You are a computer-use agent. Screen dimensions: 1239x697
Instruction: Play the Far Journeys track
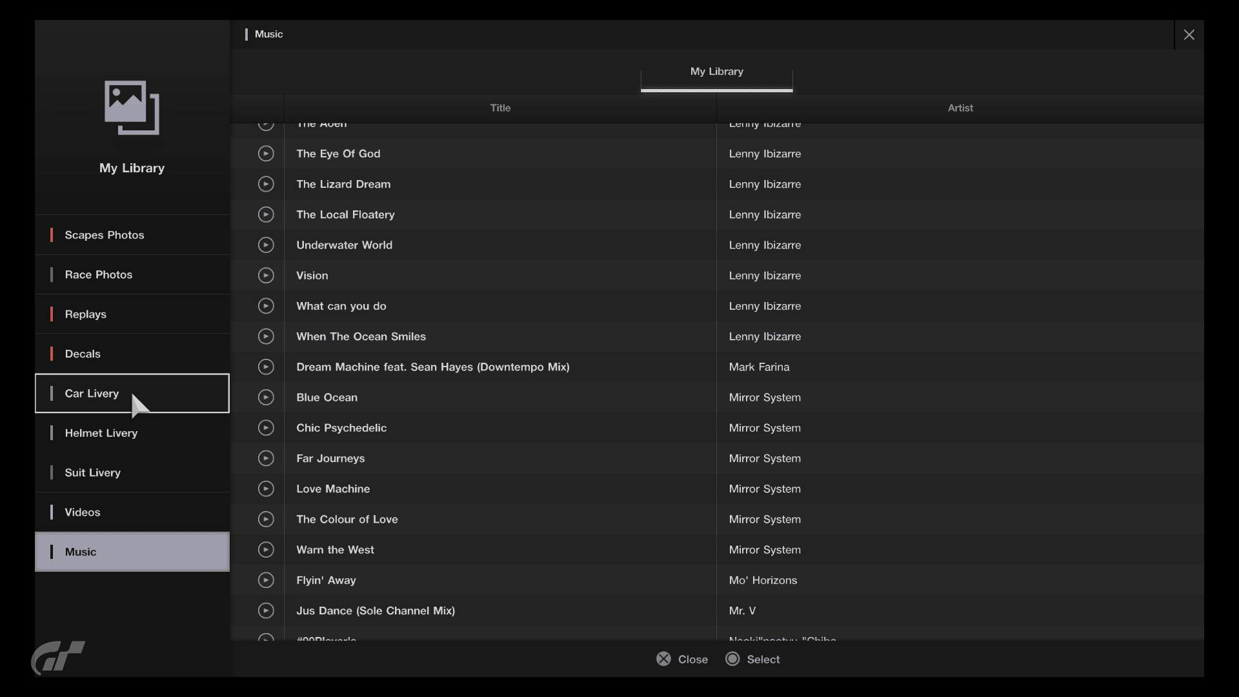click(266, 458)
